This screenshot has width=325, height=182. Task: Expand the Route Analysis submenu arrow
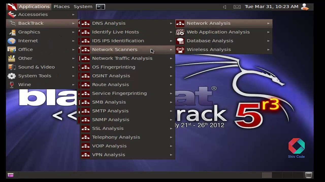point(171,85)
